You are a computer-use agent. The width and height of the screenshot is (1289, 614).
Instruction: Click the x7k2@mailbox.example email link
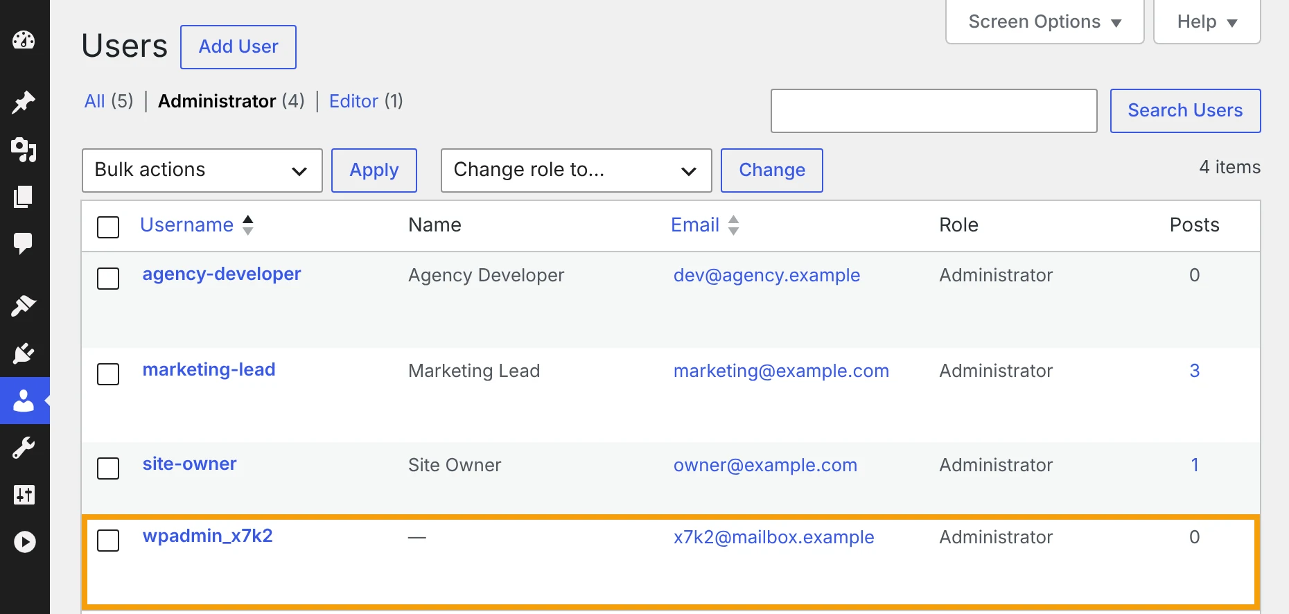coord(774,537)
